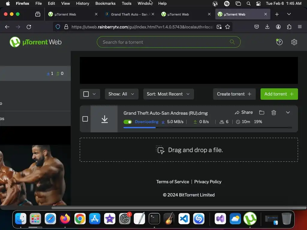Click the µTorrent icon in the menu bar
This screenshot has height=230, width=307.
click(x=215, y=4)
